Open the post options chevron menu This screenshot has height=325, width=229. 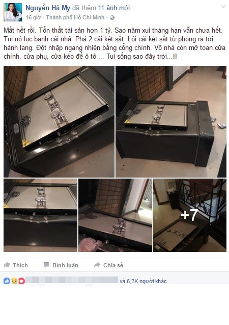[223, 7]
